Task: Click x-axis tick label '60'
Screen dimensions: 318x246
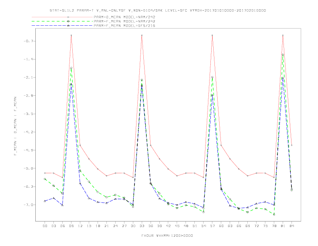Action: (x=221, y=226)
